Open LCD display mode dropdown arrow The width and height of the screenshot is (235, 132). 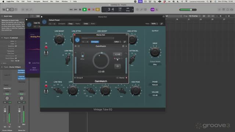click(x=133, y=10)
